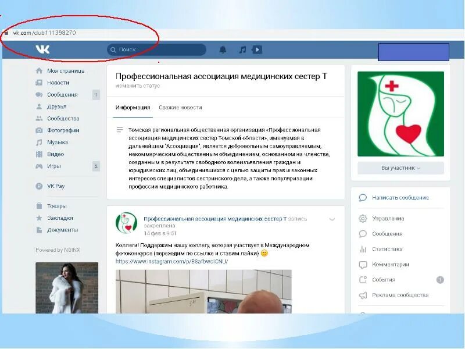Image resolution: width=465 pixels, height=349 pixels.
Task: Click the friends icon next to Друзья
Action: pyautogui.click(x=39, y=106)
